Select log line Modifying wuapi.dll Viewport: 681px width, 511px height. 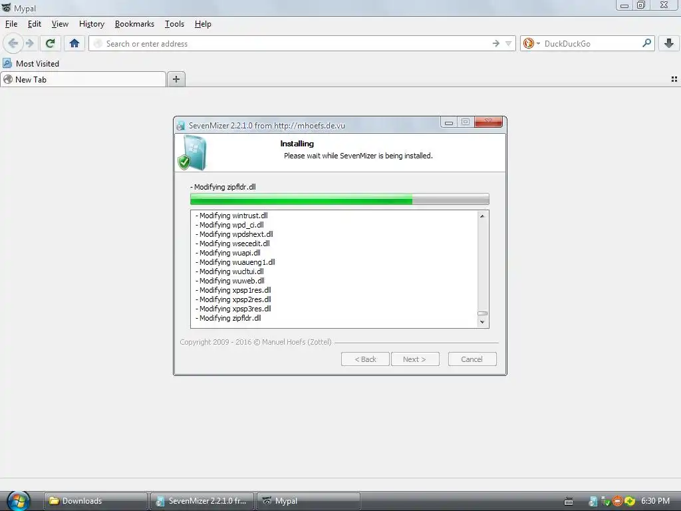228,253
